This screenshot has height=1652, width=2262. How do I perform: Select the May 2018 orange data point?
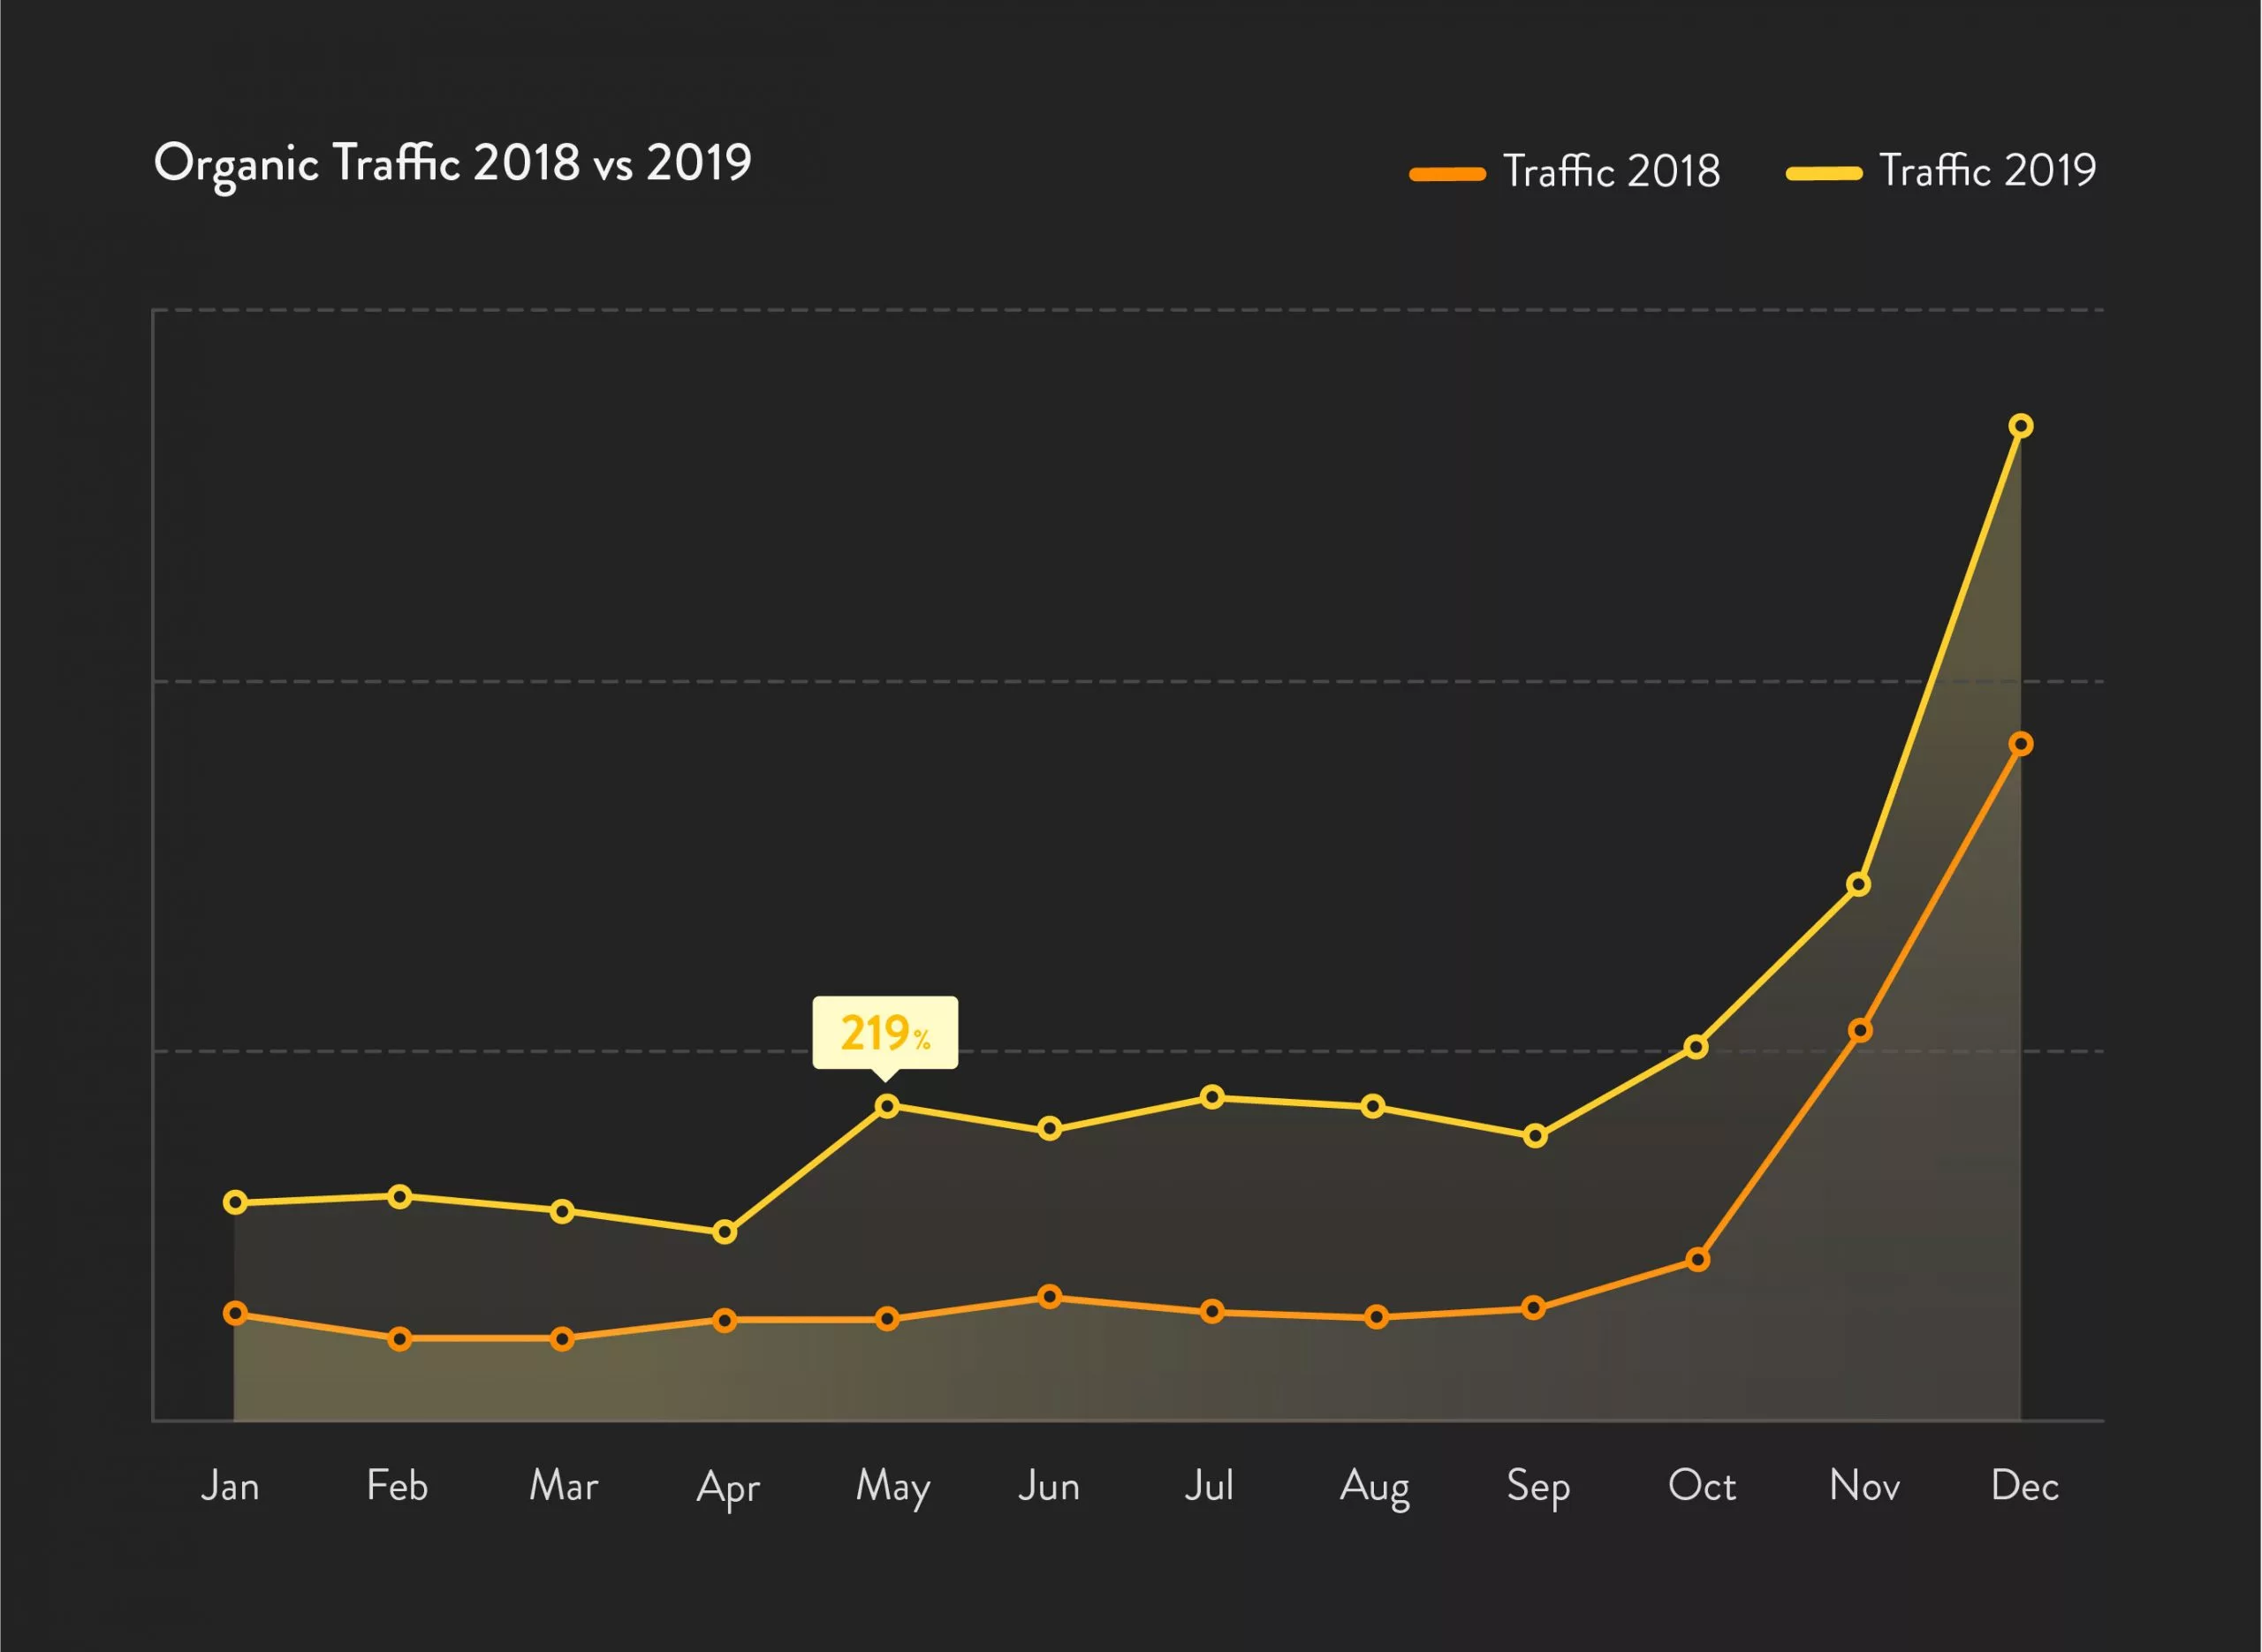[887, 1320]
